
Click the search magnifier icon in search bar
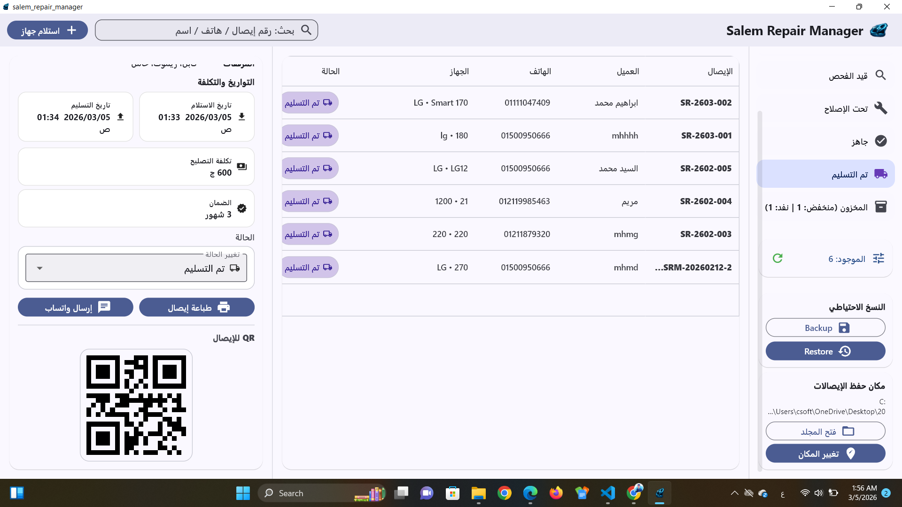point(306,30)
